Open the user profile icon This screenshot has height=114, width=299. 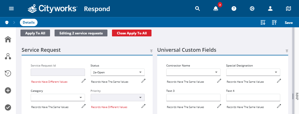point(270,9)
